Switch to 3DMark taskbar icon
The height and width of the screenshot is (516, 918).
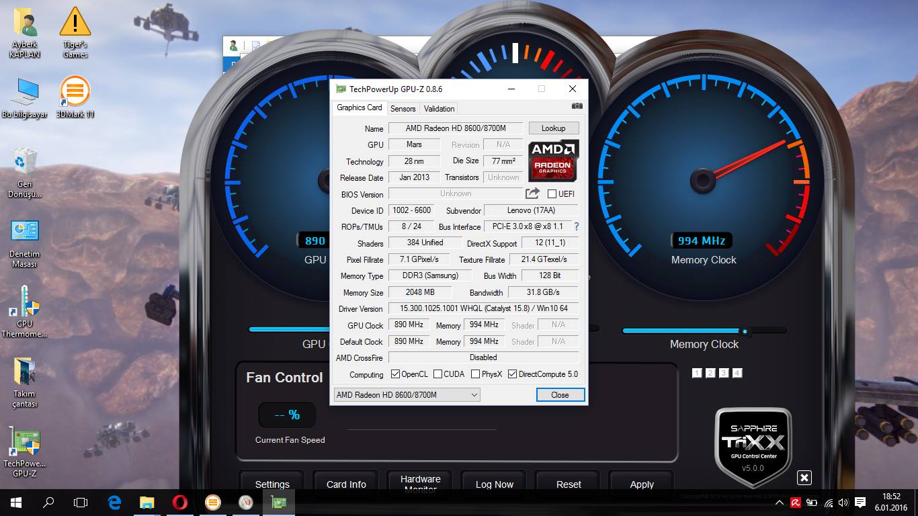pos(212,502)
